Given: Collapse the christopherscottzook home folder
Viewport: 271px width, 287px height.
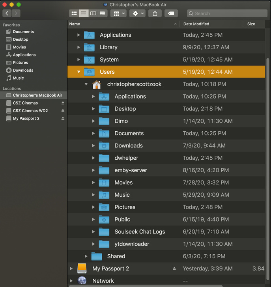Looking at the screenshot, I should tap(86, 84).
